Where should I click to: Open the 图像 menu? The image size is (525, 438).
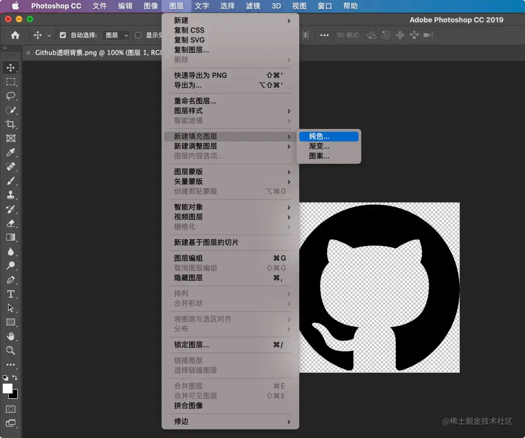coord(151,6)
